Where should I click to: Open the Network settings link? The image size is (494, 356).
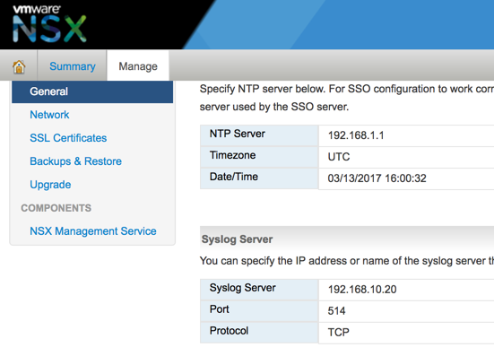[49, 115]
